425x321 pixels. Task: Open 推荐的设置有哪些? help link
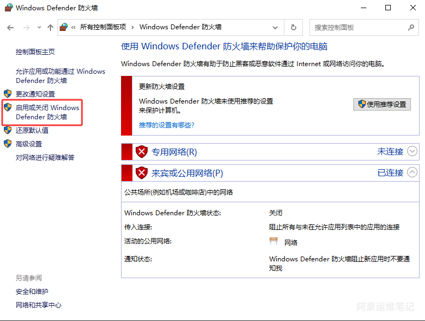coord(167,125)
